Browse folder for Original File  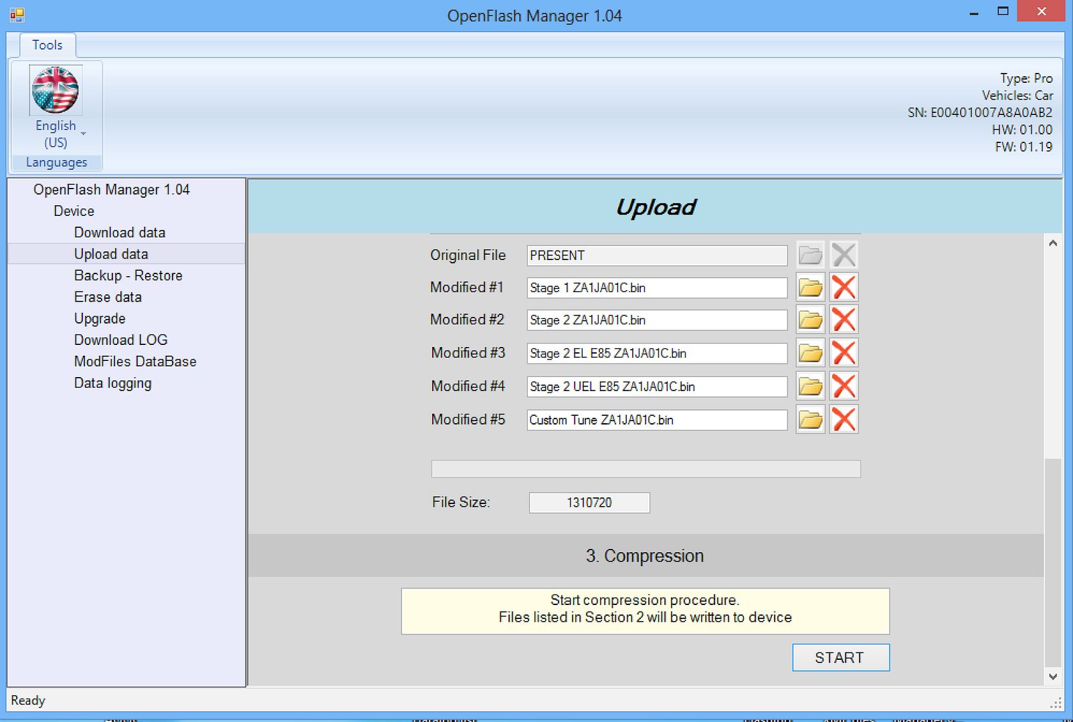click(x=810, y=255)
